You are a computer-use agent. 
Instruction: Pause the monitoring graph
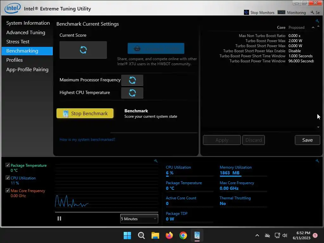59,218
